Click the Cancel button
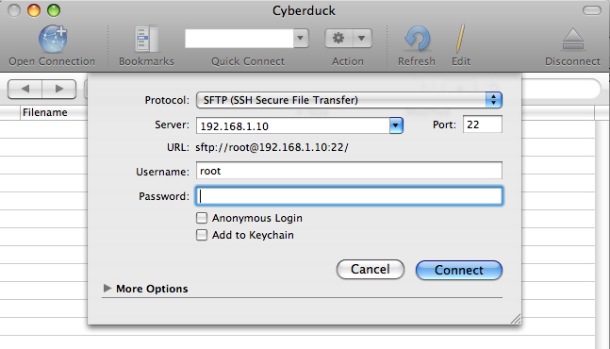This screenshot has height=349, width=610. click(x=371, y=269)
